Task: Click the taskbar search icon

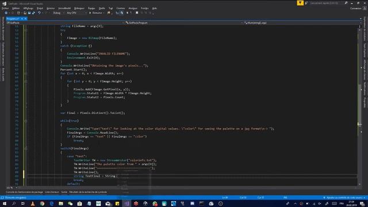Action: tap(14, 204)
